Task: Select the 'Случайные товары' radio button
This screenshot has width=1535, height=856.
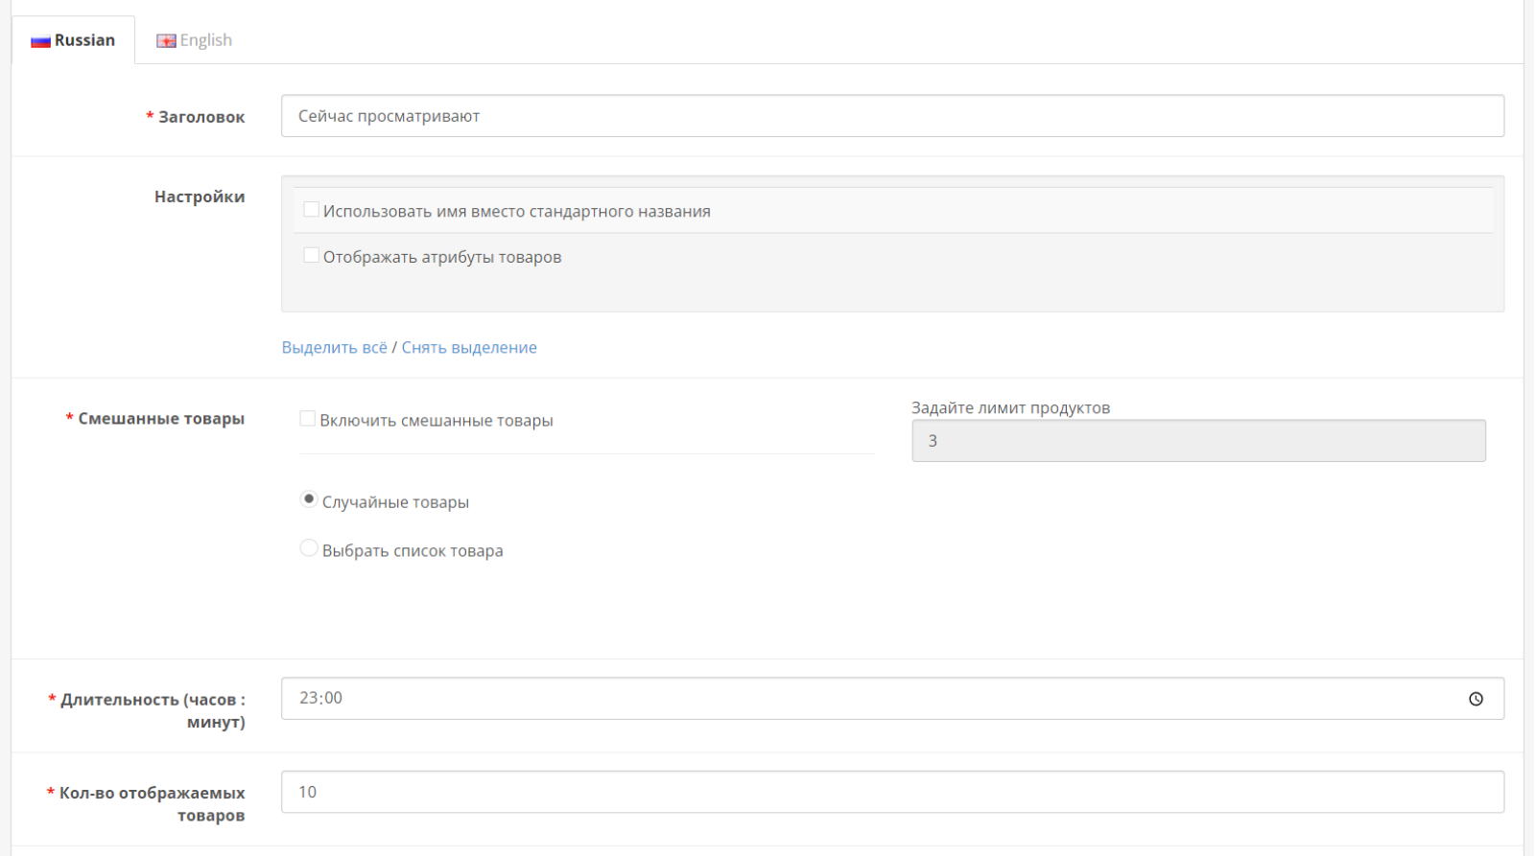Action: click(309, 499)
